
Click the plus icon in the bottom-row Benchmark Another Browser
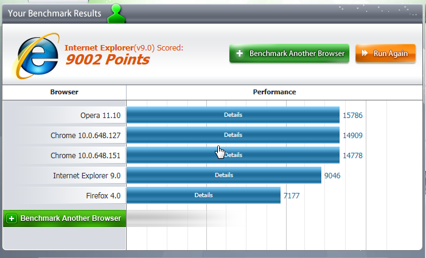coord(12,218)
